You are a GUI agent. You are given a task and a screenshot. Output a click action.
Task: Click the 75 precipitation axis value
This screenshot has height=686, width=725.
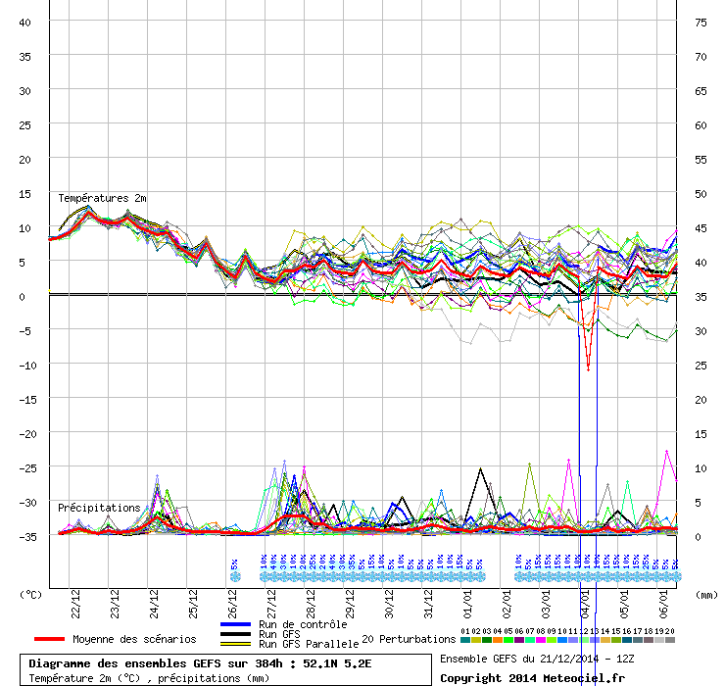click(701, 23)
